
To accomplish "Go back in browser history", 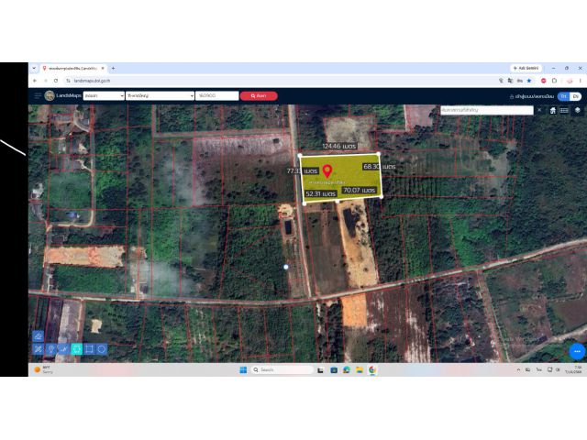I will point(35,81).
